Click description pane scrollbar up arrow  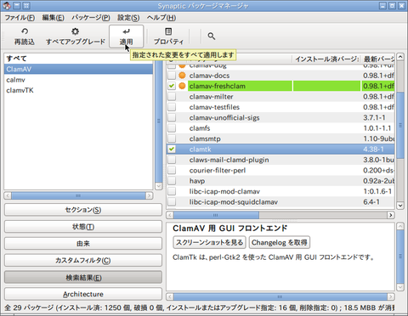(x=400, y=226)
